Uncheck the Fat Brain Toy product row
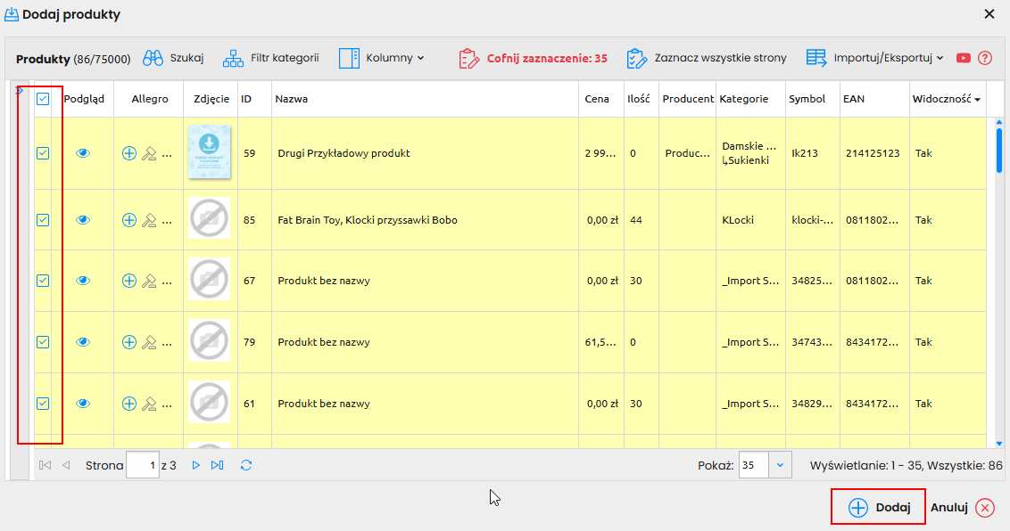This screenshot has width=1010, height=531. coord(43,220)
